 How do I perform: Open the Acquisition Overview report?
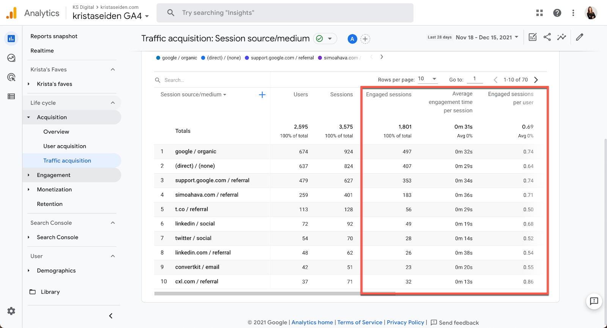pyautogui.click(x=56, y=132)
